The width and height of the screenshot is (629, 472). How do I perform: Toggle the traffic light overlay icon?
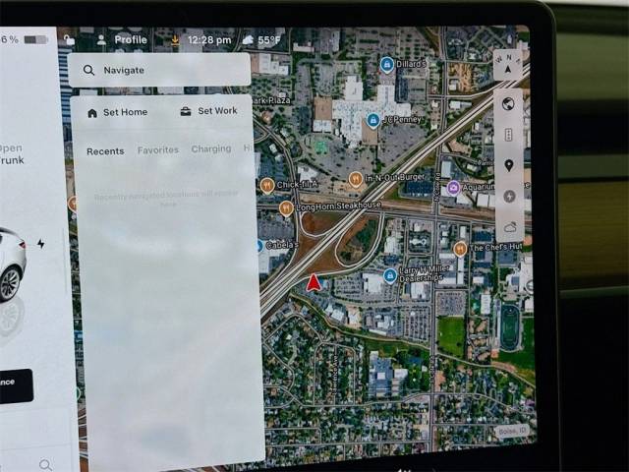tap(508, 135)
